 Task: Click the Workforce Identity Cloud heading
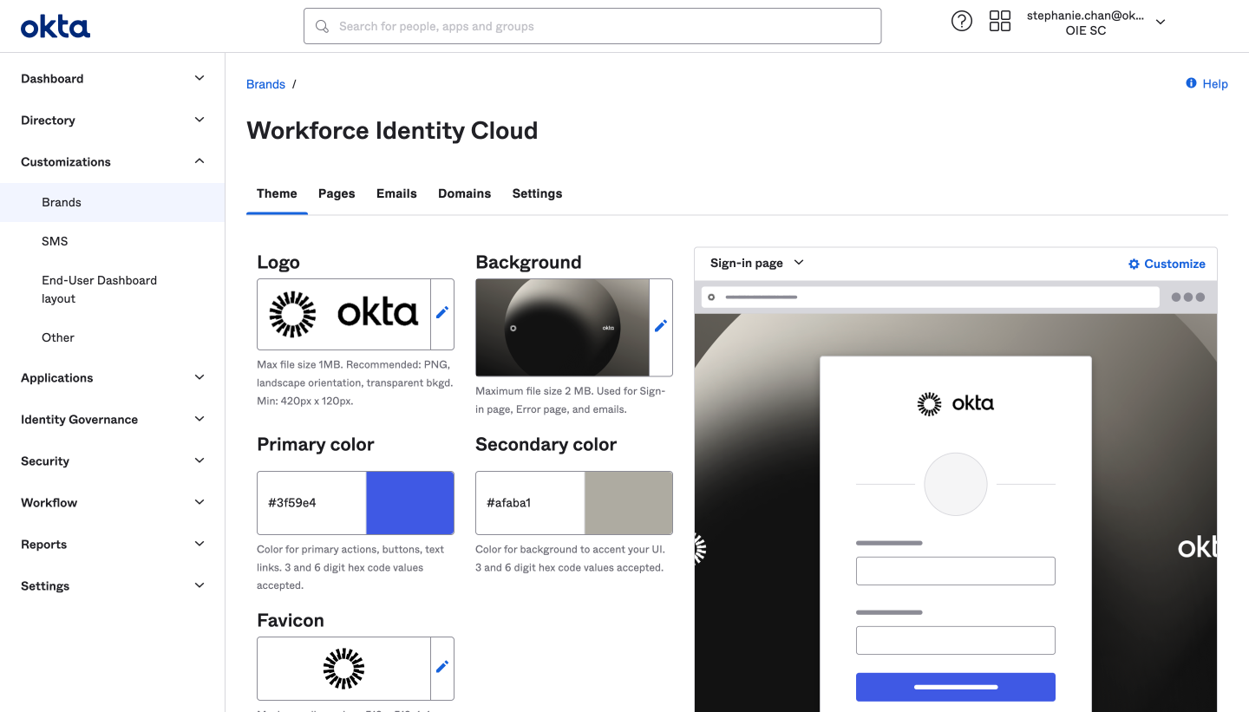pos(392,130)
